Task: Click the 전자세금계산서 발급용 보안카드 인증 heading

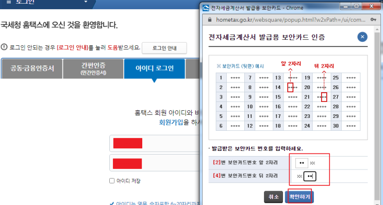Action: point(267,37)
